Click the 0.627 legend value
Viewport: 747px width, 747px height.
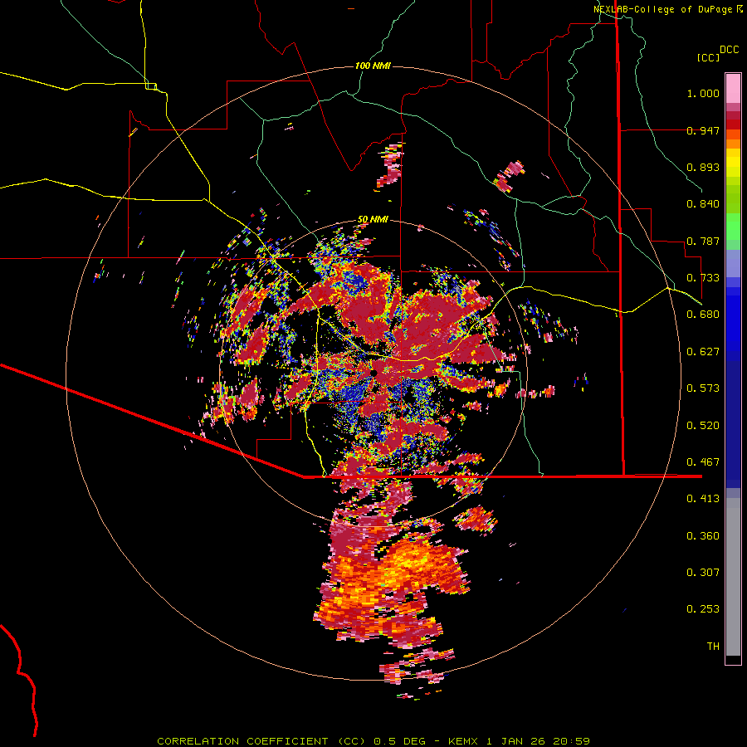[x=703, y=352]
